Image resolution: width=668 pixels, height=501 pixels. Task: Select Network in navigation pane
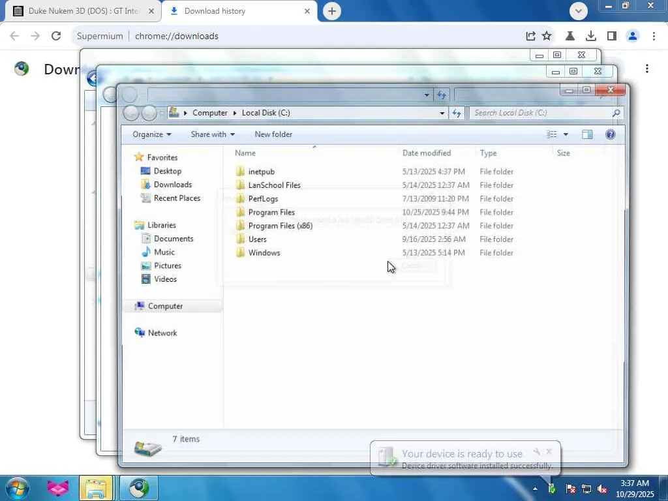click(x=162, y=333)
